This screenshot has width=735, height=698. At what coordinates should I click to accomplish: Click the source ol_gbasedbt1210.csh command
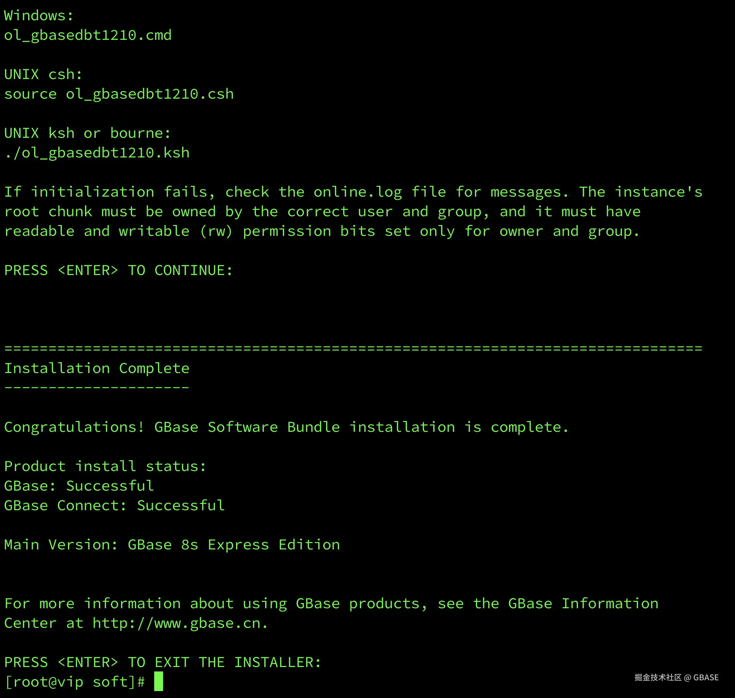pos(119,94)
